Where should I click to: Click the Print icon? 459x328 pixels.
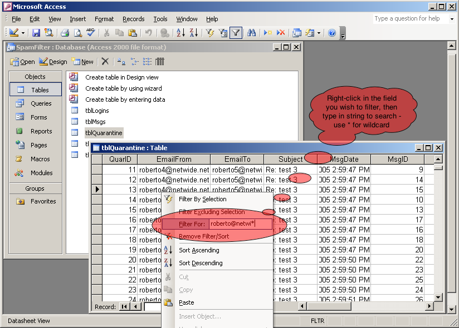click(x=65, y=33)
